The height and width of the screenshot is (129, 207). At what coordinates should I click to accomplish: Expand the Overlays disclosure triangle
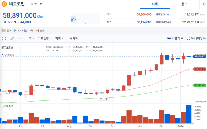pyautogui.click(x=3, y=55)
